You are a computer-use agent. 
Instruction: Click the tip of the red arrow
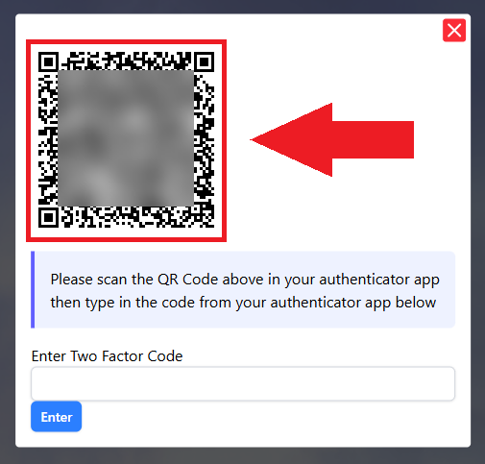(x=255, y=139)
